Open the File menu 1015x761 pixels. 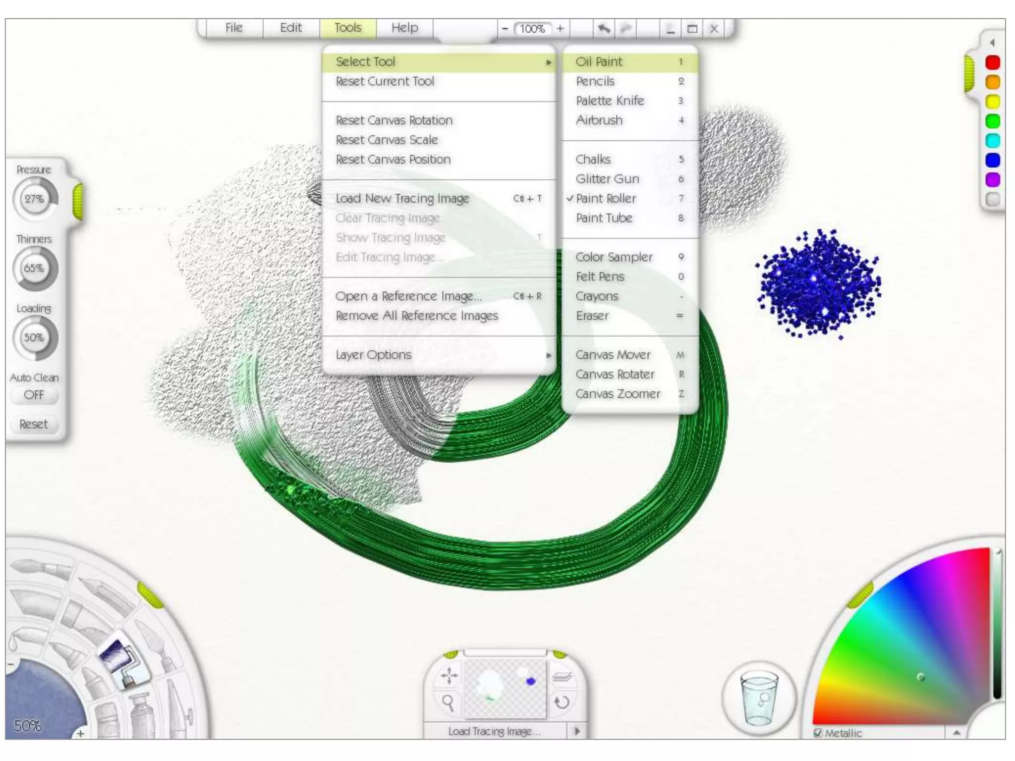pos(233,28)
